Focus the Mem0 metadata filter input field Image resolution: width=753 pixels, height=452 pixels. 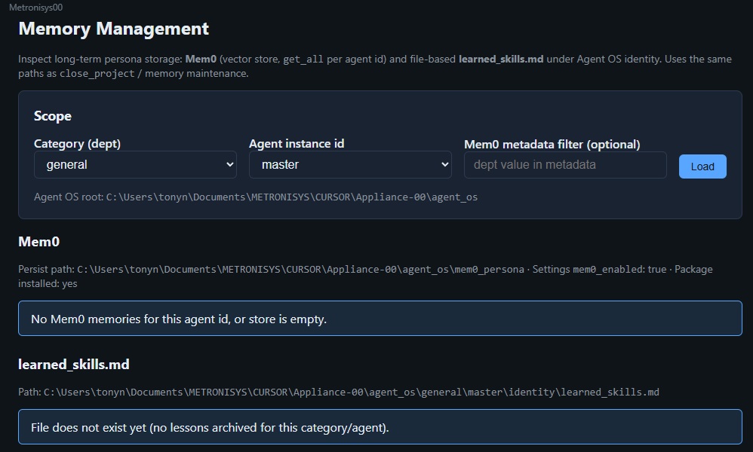click(565, 165)
